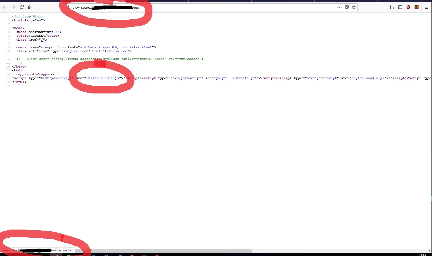
Task: Open the Library bookshelf icon
Action: [392, 7]
